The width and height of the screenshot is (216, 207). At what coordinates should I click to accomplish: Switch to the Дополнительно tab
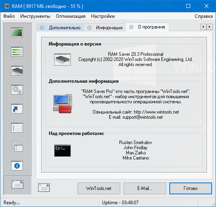point(61,28)
